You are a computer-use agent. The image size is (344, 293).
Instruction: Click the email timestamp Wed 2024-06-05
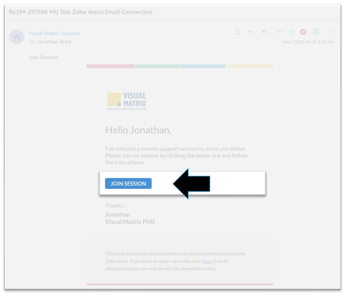click(308, 42)
